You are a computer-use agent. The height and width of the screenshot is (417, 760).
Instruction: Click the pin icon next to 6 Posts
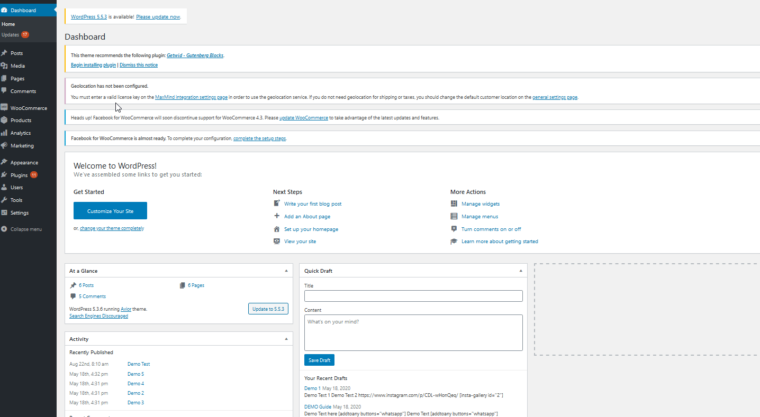point(73,285)
